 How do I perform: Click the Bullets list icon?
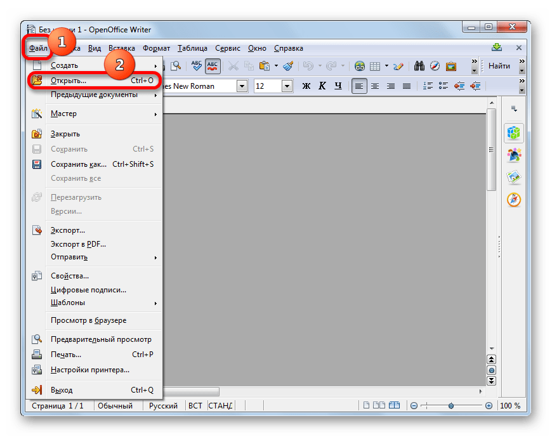coord(444,86)
